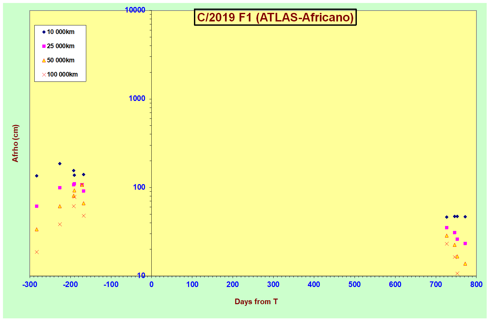This screenshot has width=489, height=321.
Task: Click the 500 x-axis label
Action: tap(355, 285)
